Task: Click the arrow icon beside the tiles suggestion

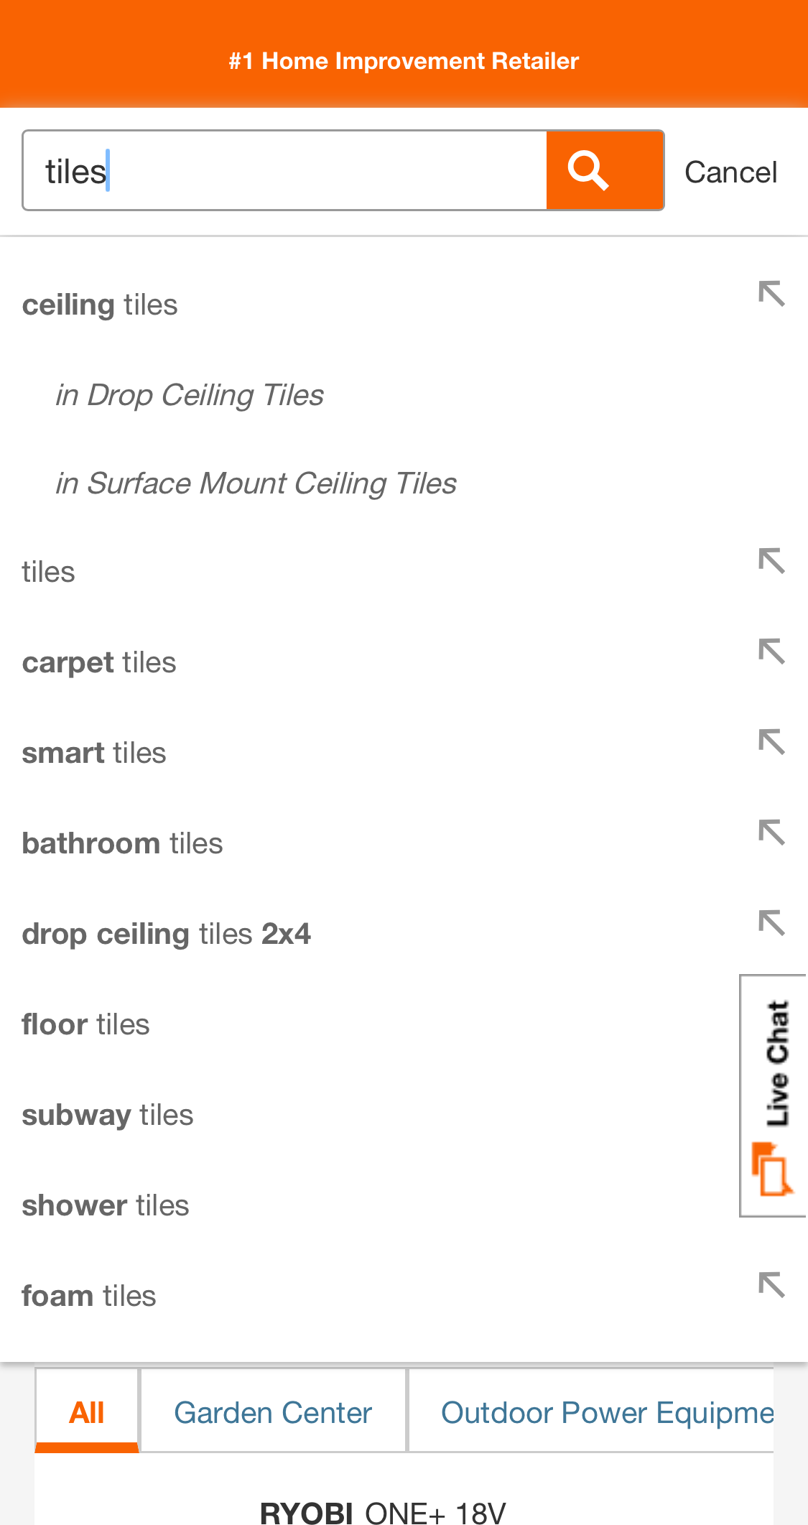Action: coord(773,562)
